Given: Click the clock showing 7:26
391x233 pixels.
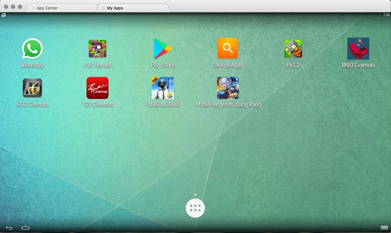Looking at the screenshot, I should [387, 15].
